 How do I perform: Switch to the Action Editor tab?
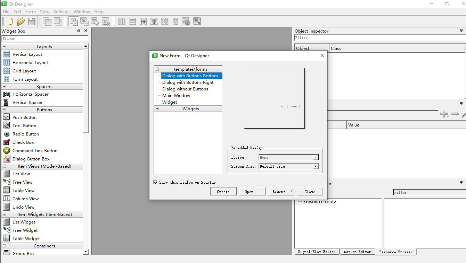coord(358,252)
